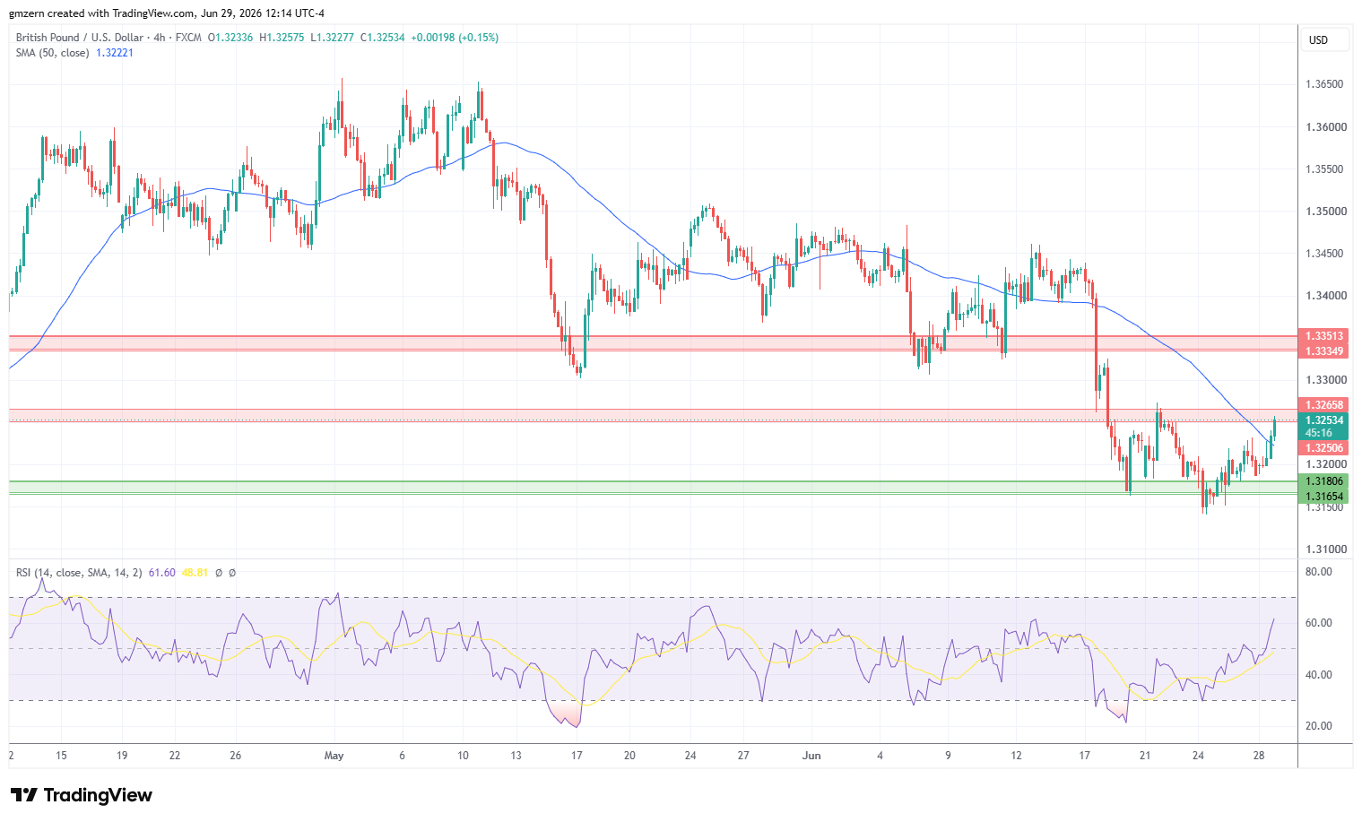
Task: Click the British Pound / U.S. Dollar title
Action: click(x=80, y=38)
